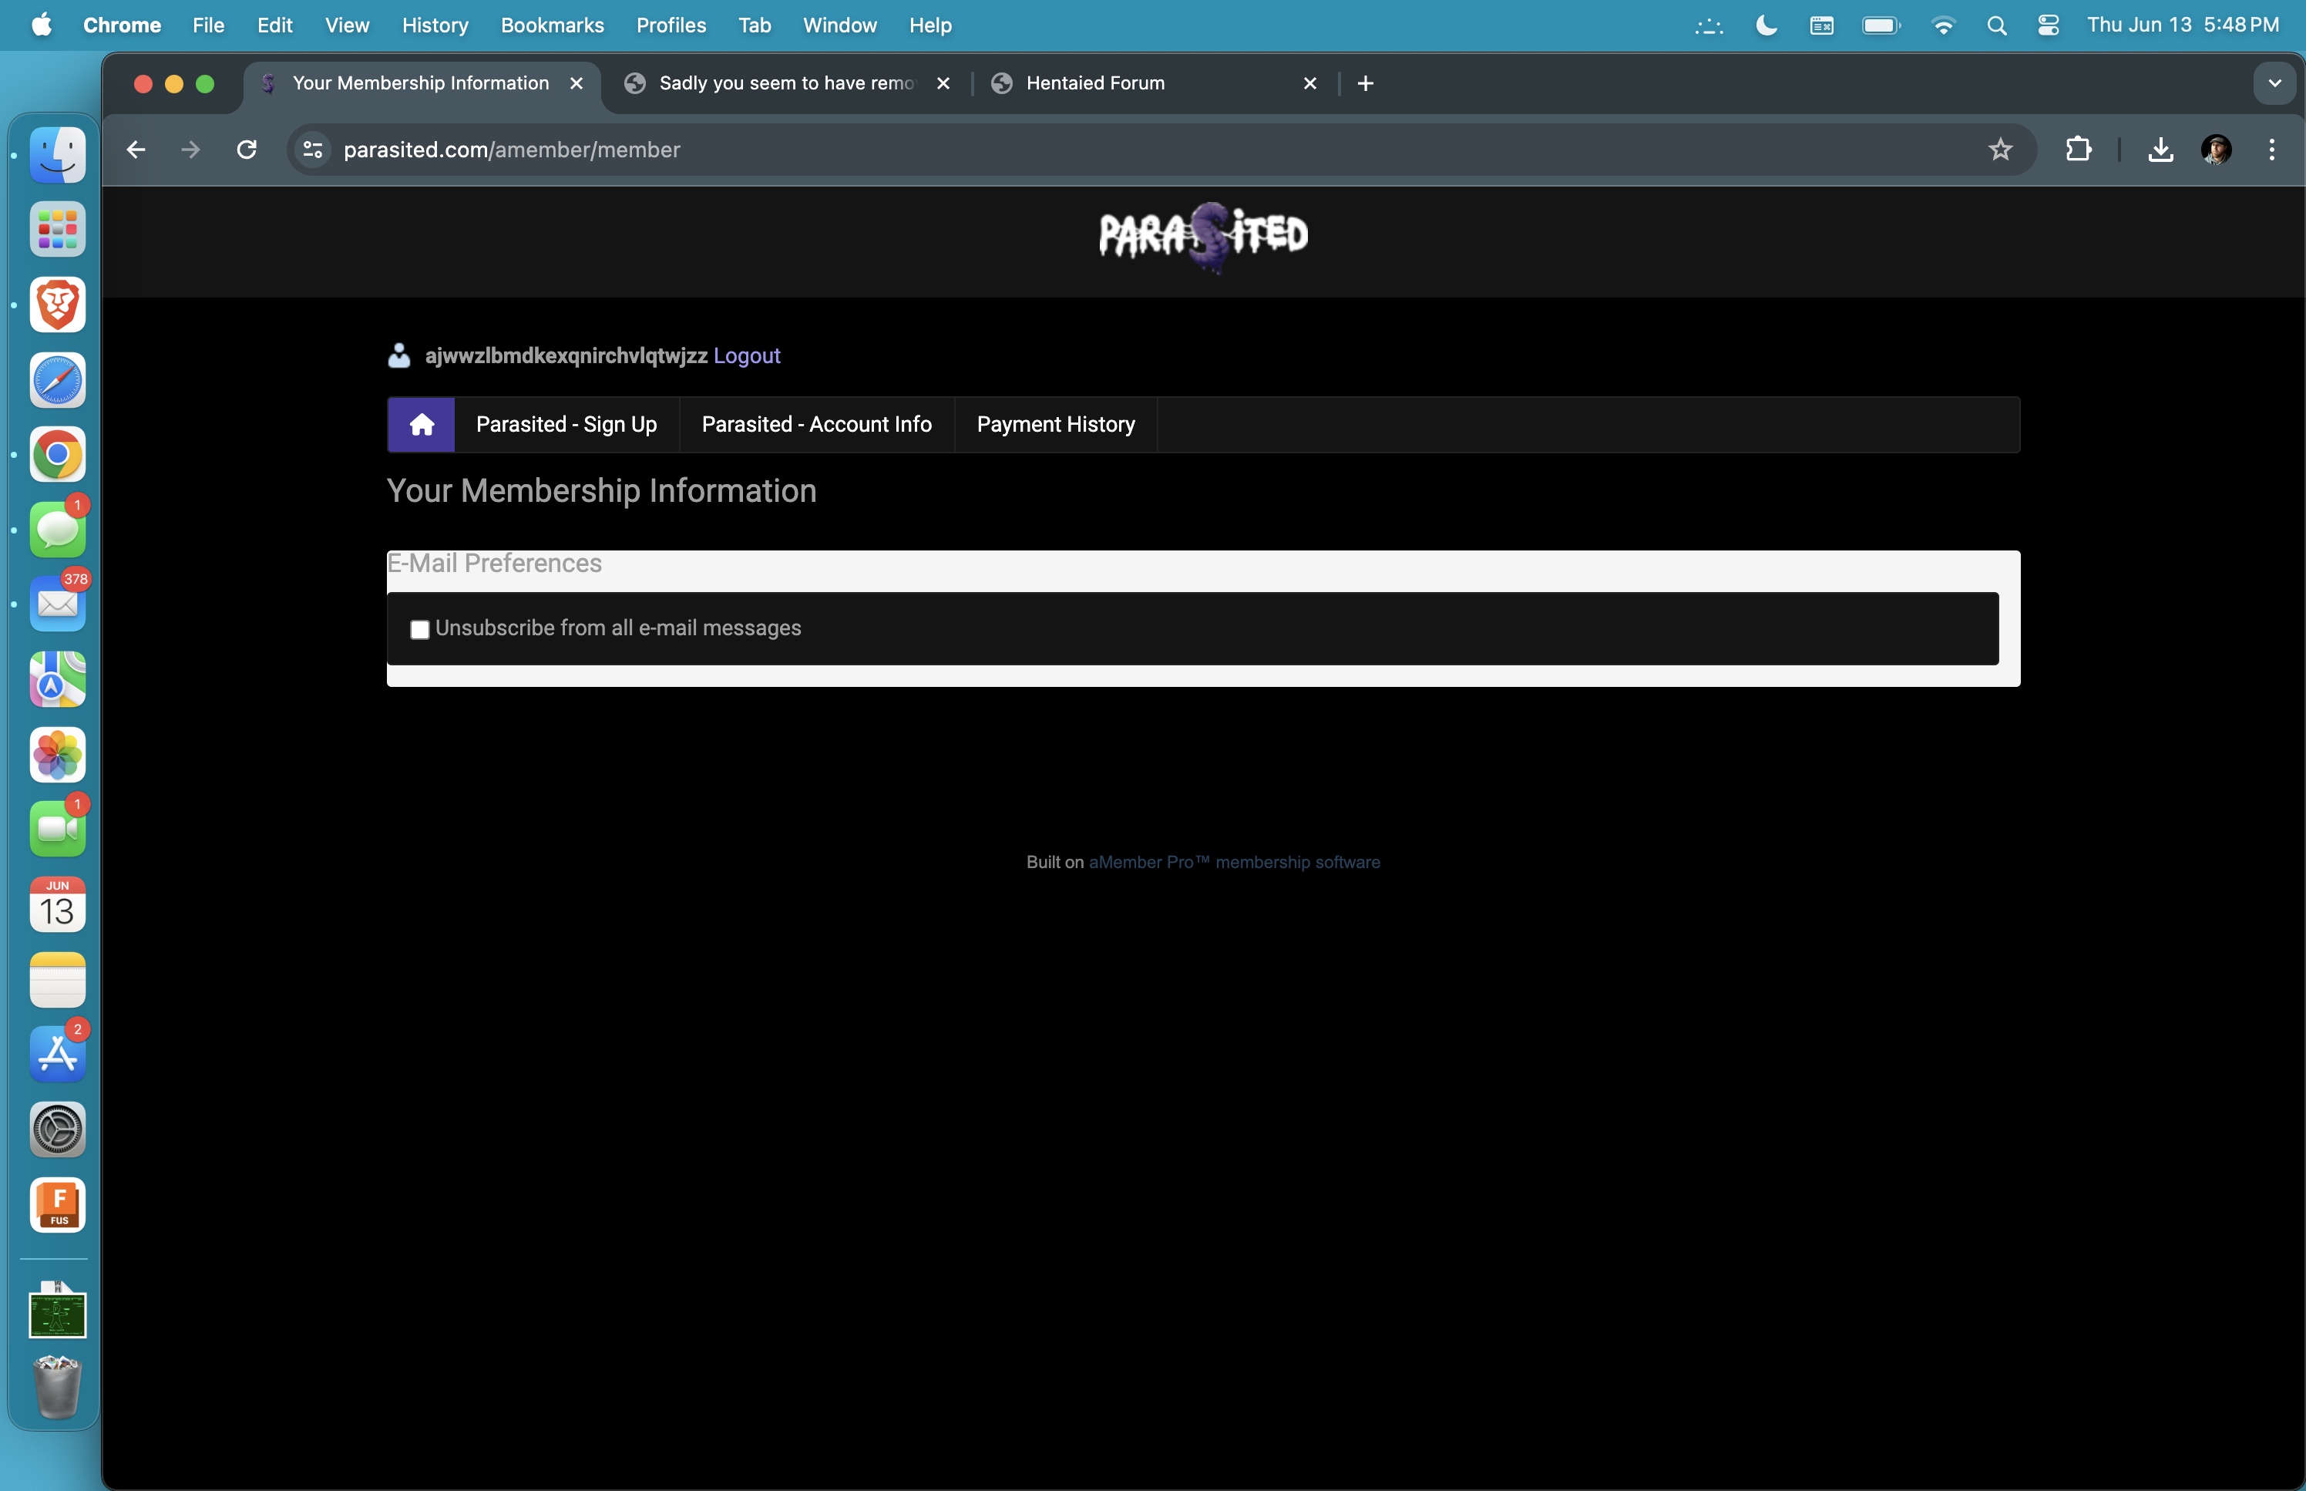Open the Bookmarks menu in menu bar
The image size is (2306, 1491).
click(x=552, y=25)
